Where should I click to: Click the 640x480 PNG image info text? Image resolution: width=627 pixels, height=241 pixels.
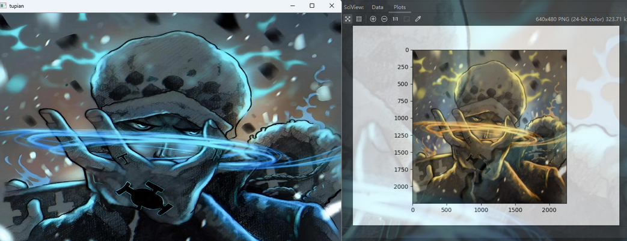click(x=581, y=19)
